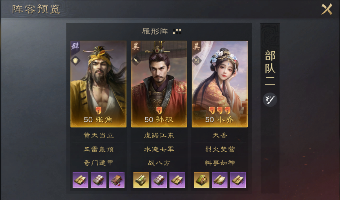Close the 阵容预览 window
Viewport: 340px width, 200px height.
tap(327, 9)
